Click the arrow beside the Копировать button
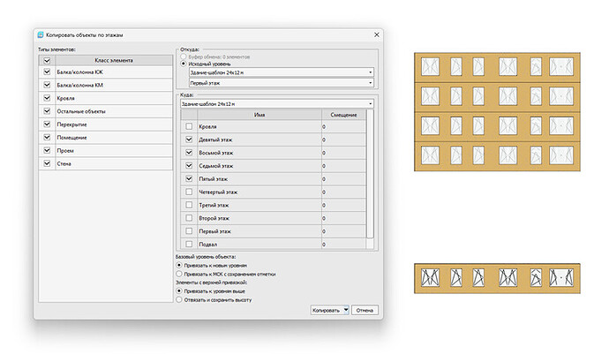 [x=346, y=311]
